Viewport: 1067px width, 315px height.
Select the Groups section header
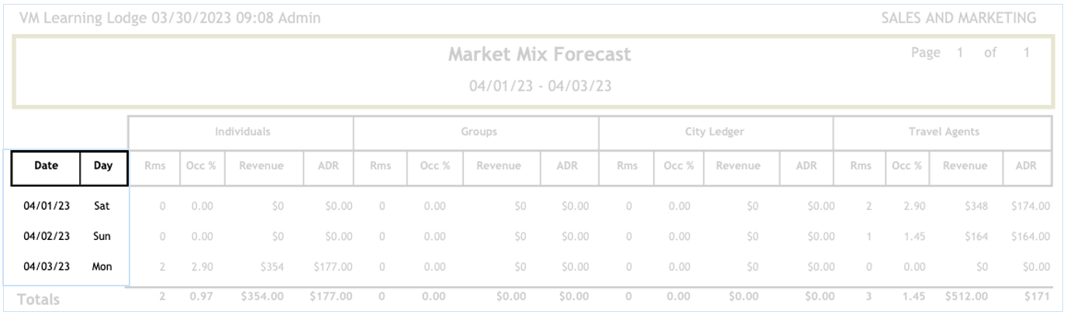[478, 132]
